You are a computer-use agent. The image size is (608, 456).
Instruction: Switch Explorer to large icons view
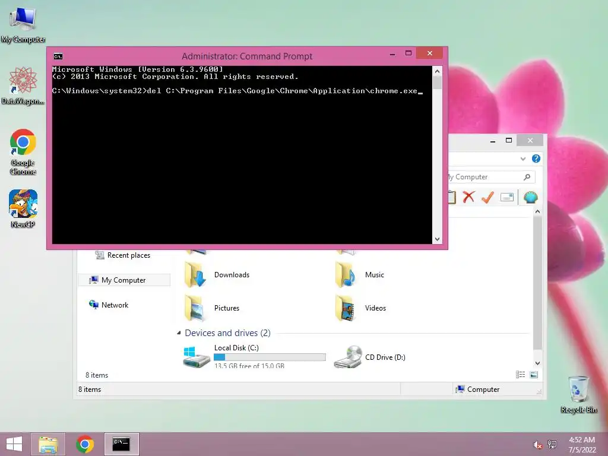point(534,374)
